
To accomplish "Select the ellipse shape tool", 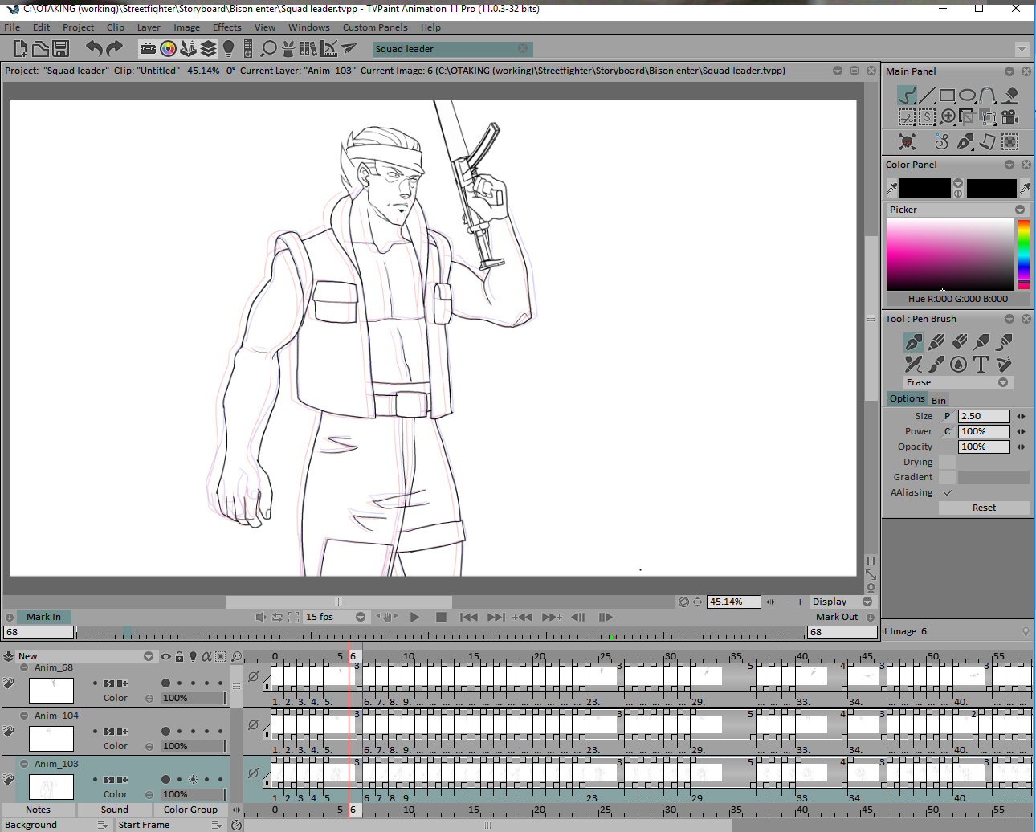I will point(968,96).
